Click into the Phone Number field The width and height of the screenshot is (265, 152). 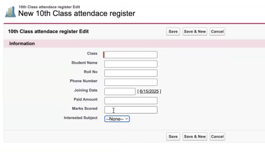131,82
